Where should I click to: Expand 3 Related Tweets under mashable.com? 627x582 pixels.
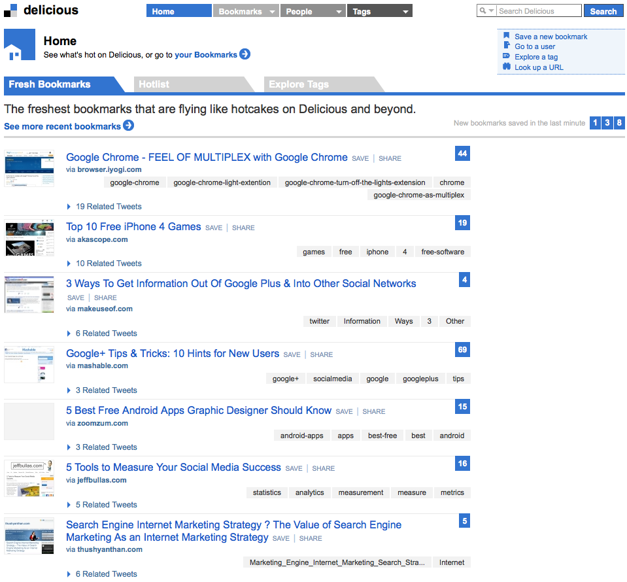click(x=102, y=390)
